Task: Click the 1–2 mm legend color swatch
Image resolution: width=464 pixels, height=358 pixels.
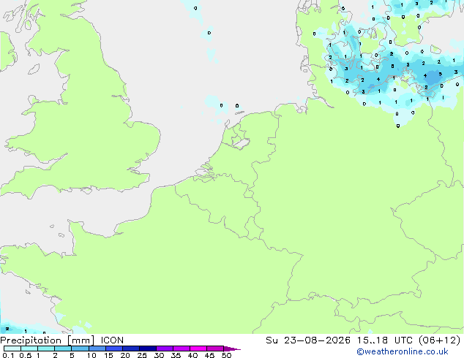Action: coord(46,349)
